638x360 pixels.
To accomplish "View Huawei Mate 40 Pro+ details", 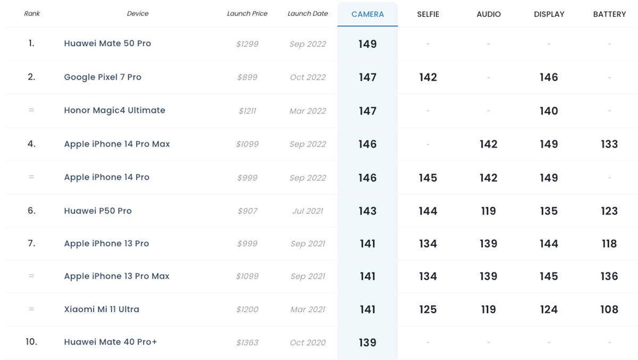I will pos(111,342).
